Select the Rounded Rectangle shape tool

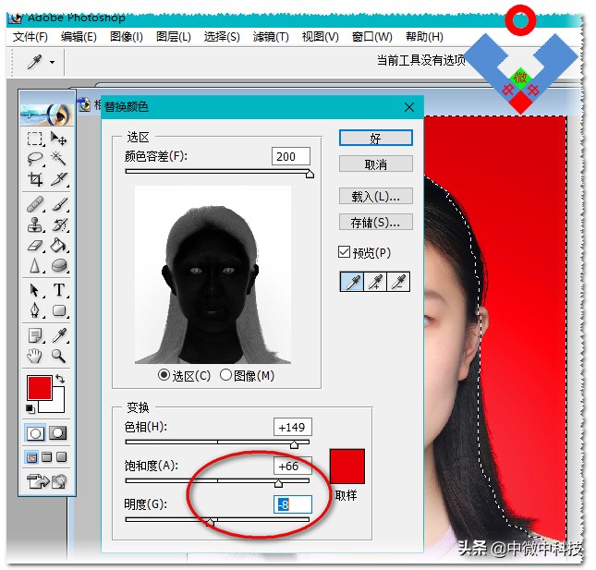tap(59, 310)
